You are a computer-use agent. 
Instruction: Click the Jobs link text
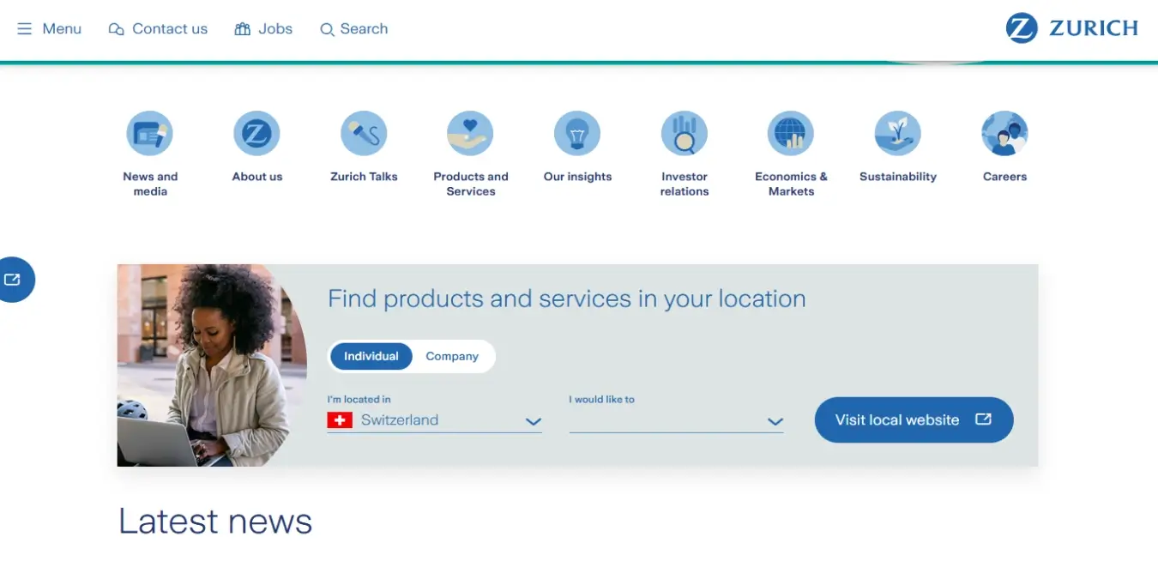pyautogui.click(x=275, y=29)
